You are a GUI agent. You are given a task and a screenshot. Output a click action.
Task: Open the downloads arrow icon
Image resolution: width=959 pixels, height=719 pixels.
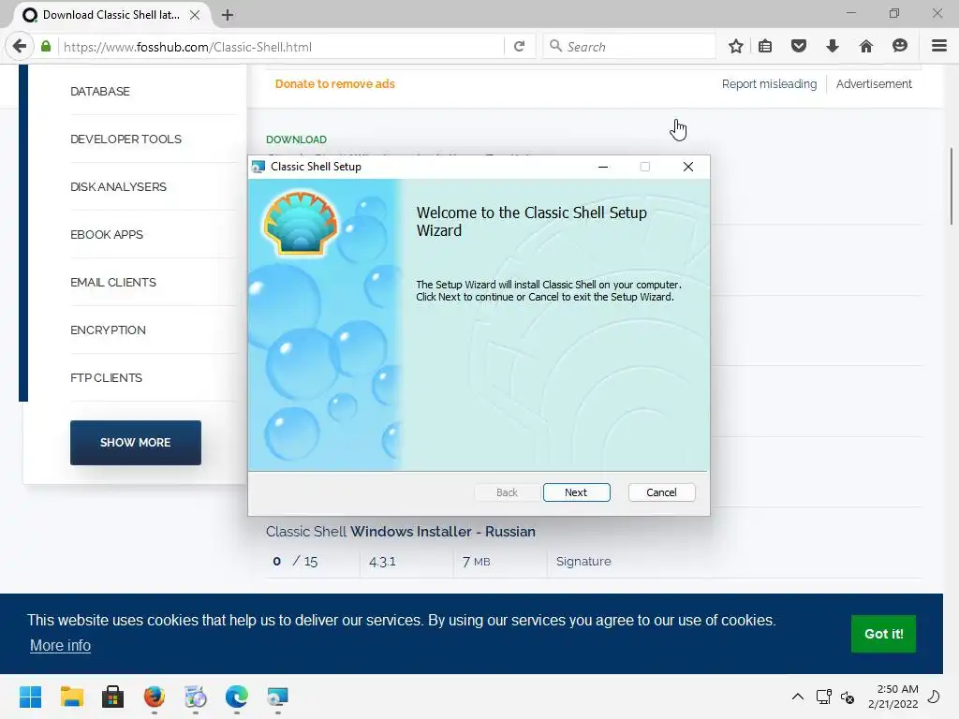833,46
